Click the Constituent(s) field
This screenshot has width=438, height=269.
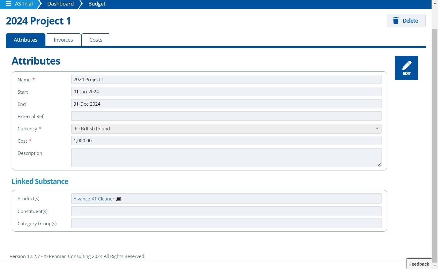(226, 211)
